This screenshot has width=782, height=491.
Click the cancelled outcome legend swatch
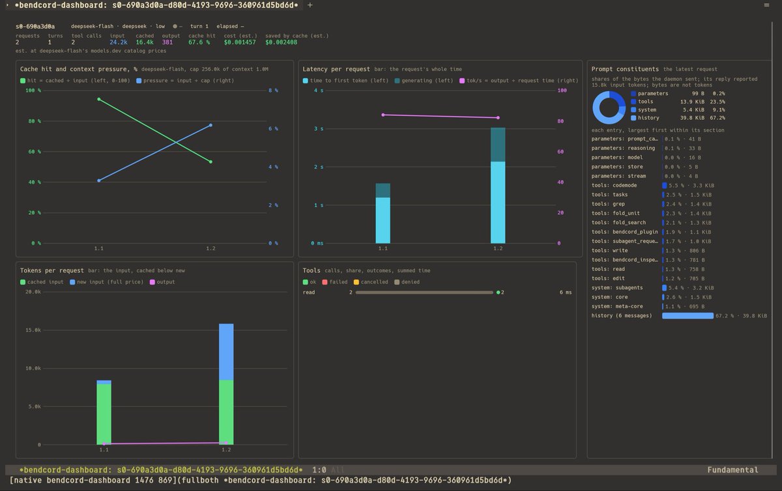356,282
